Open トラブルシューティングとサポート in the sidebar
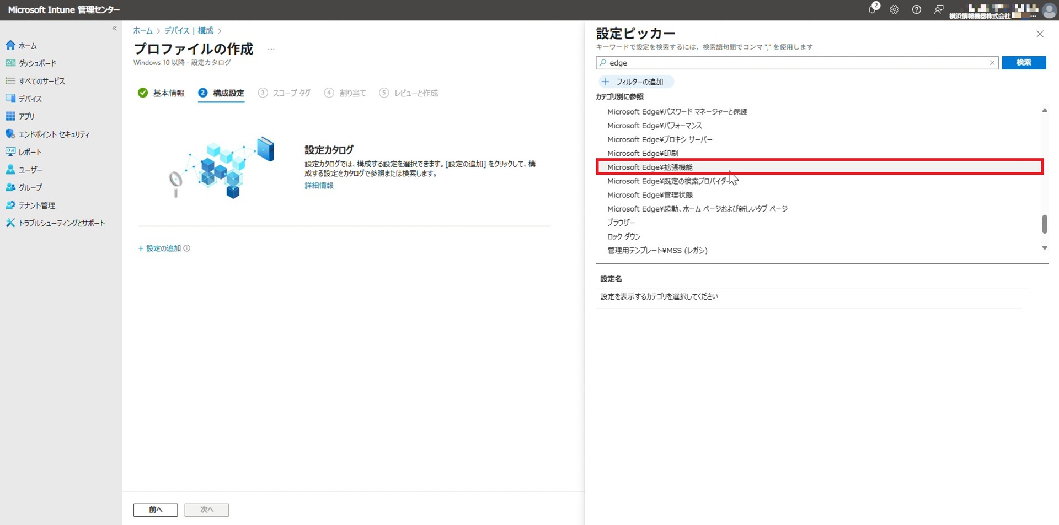Screen dimensions: 1059x525 tap(61, 223)
